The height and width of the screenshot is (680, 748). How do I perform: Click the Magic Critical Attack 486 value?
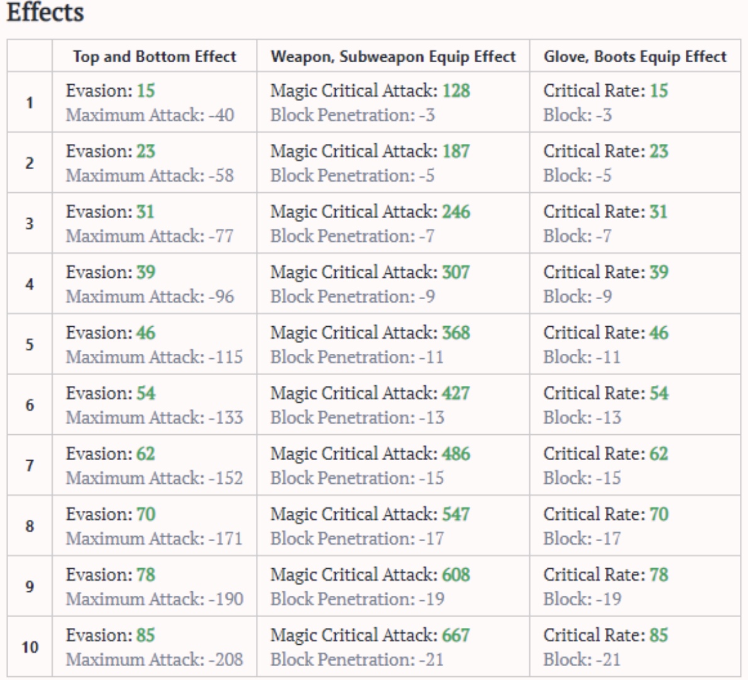(370, 454)
